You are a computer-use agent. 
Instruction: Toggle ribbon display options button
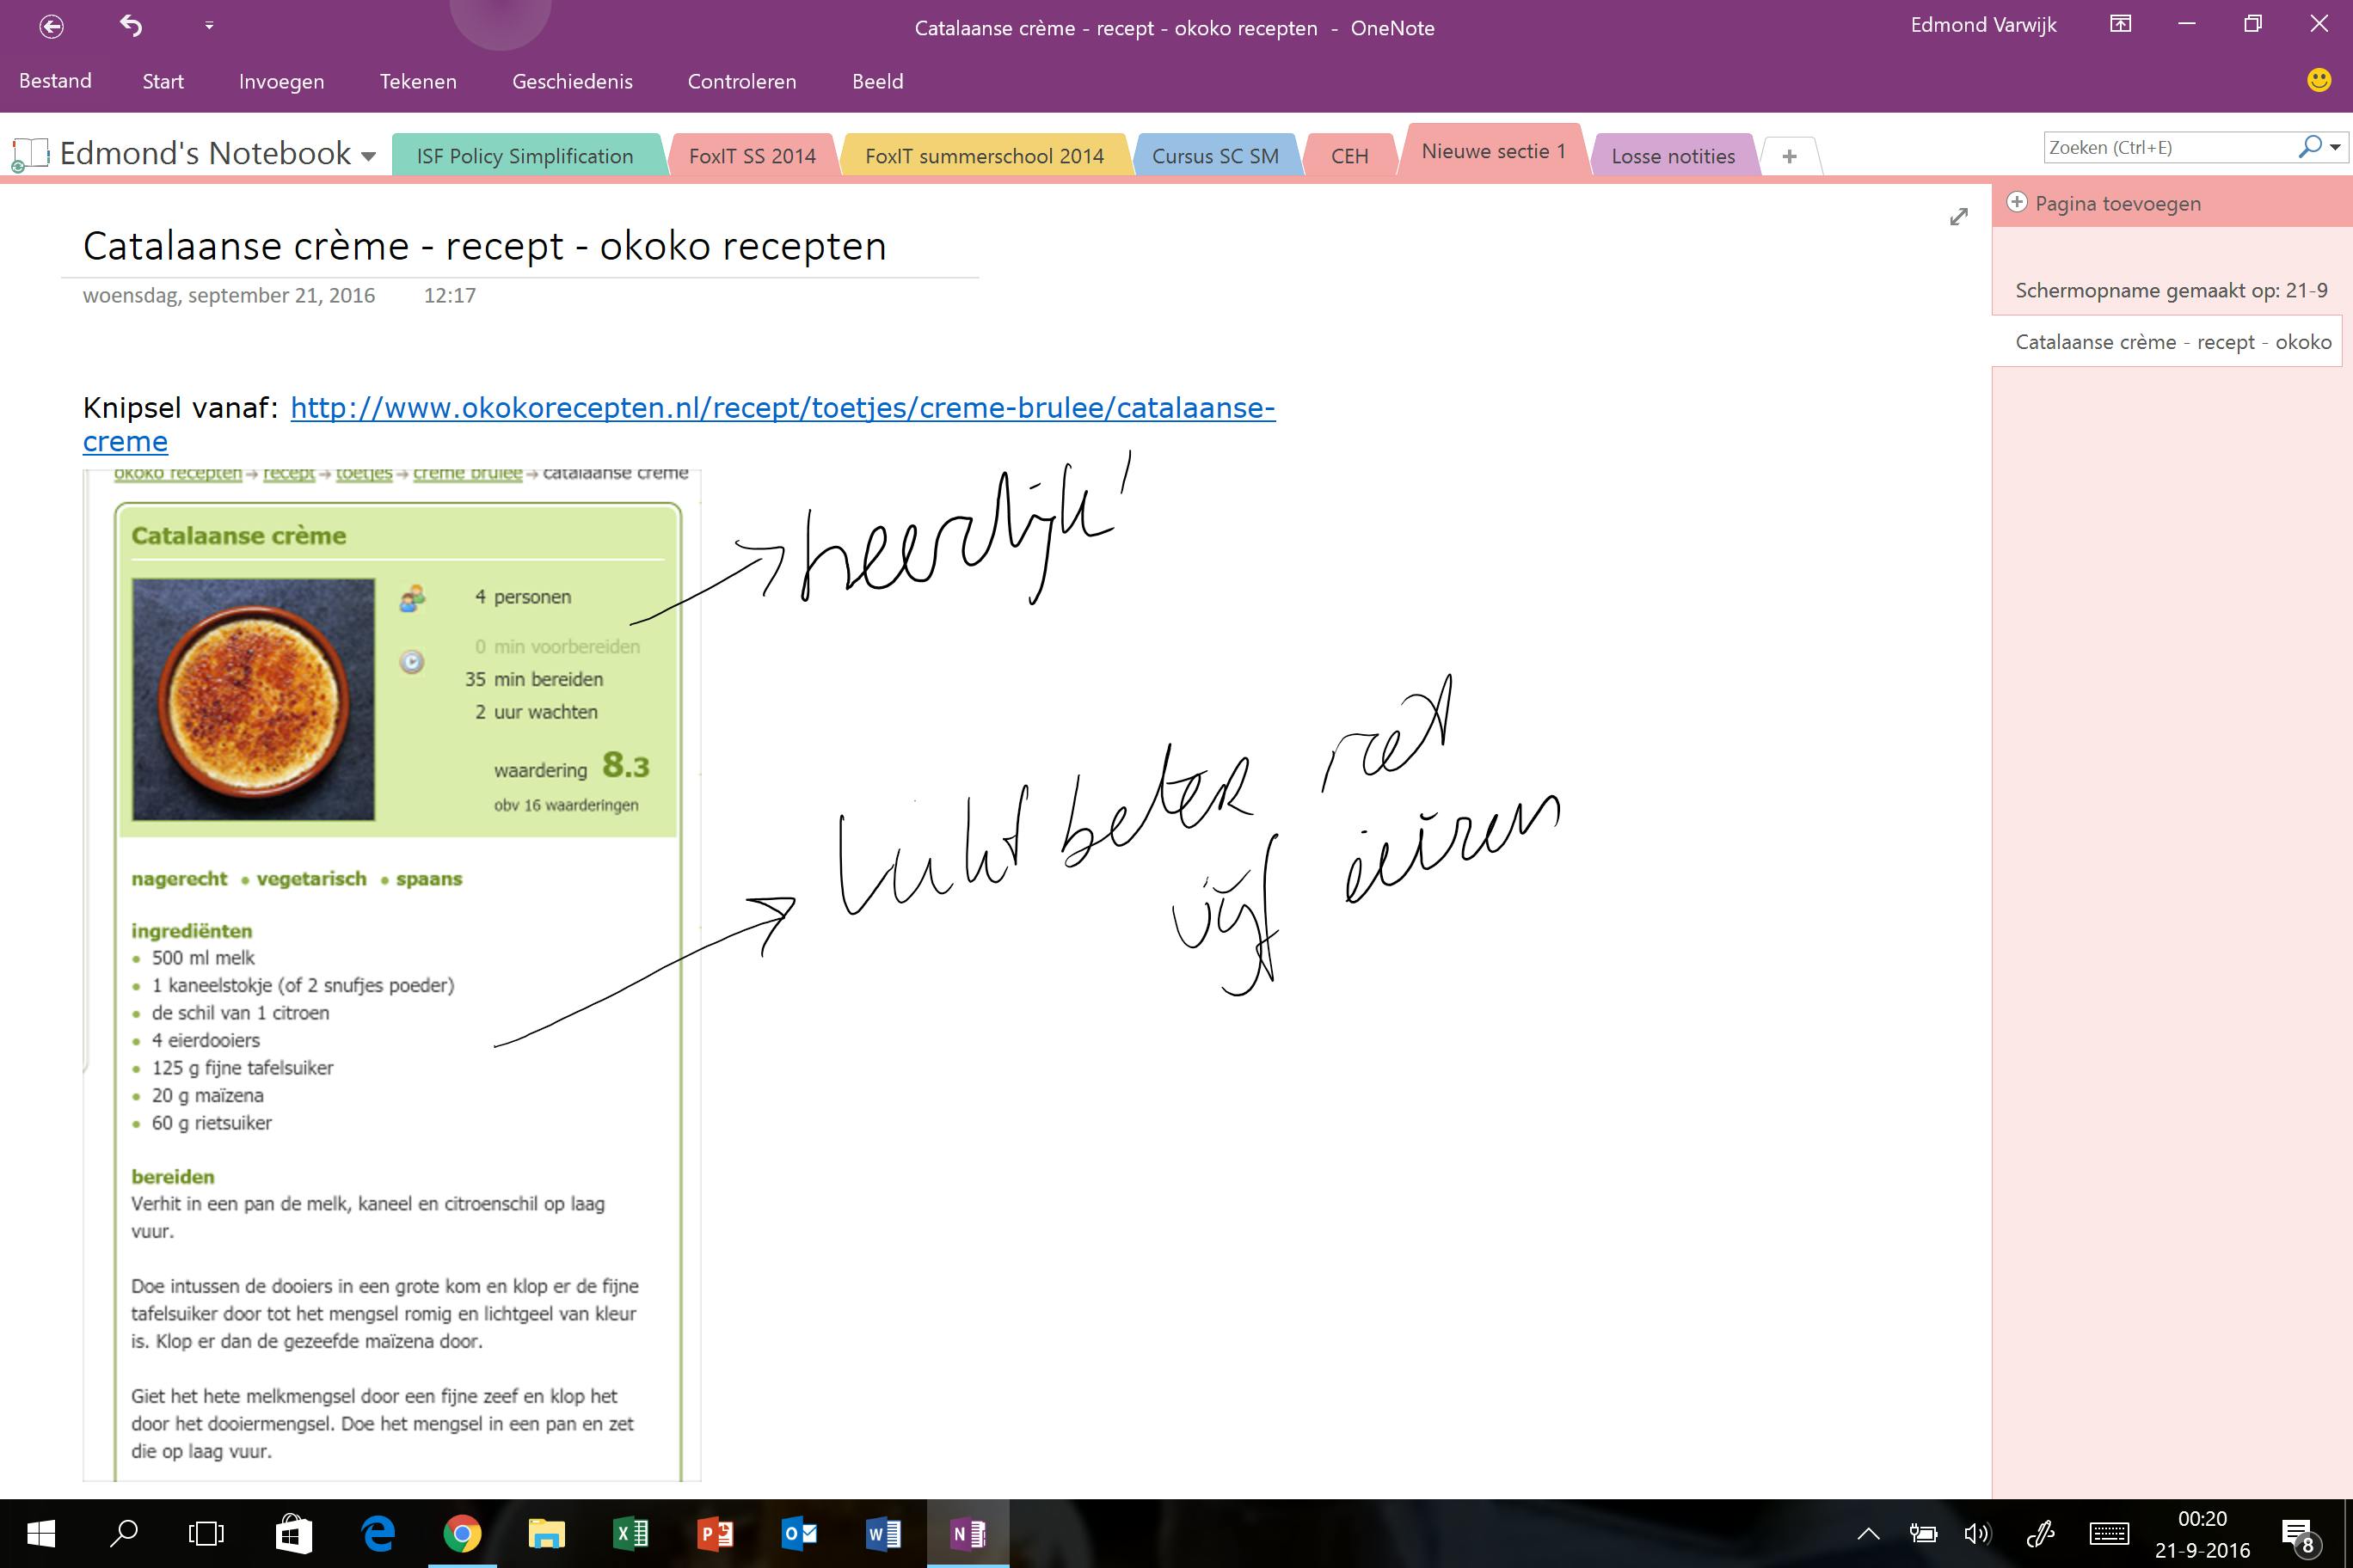click(x=2120, y=25)
